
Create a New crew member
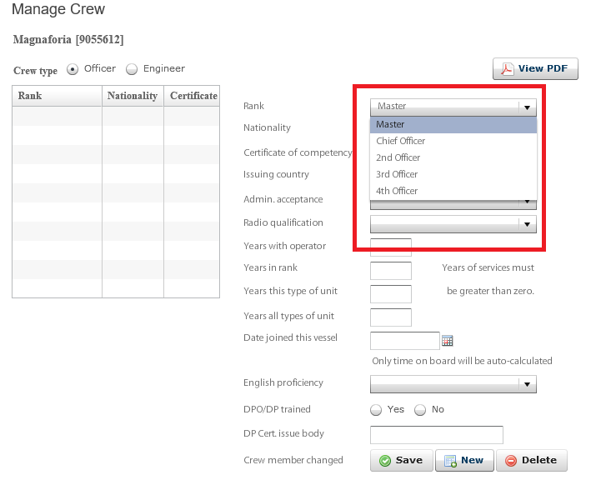click(x=464, y=460)
